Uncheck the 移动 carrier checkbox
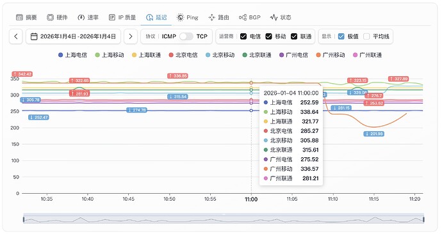The width and height of the screenshot is (442, 234). 268,36
